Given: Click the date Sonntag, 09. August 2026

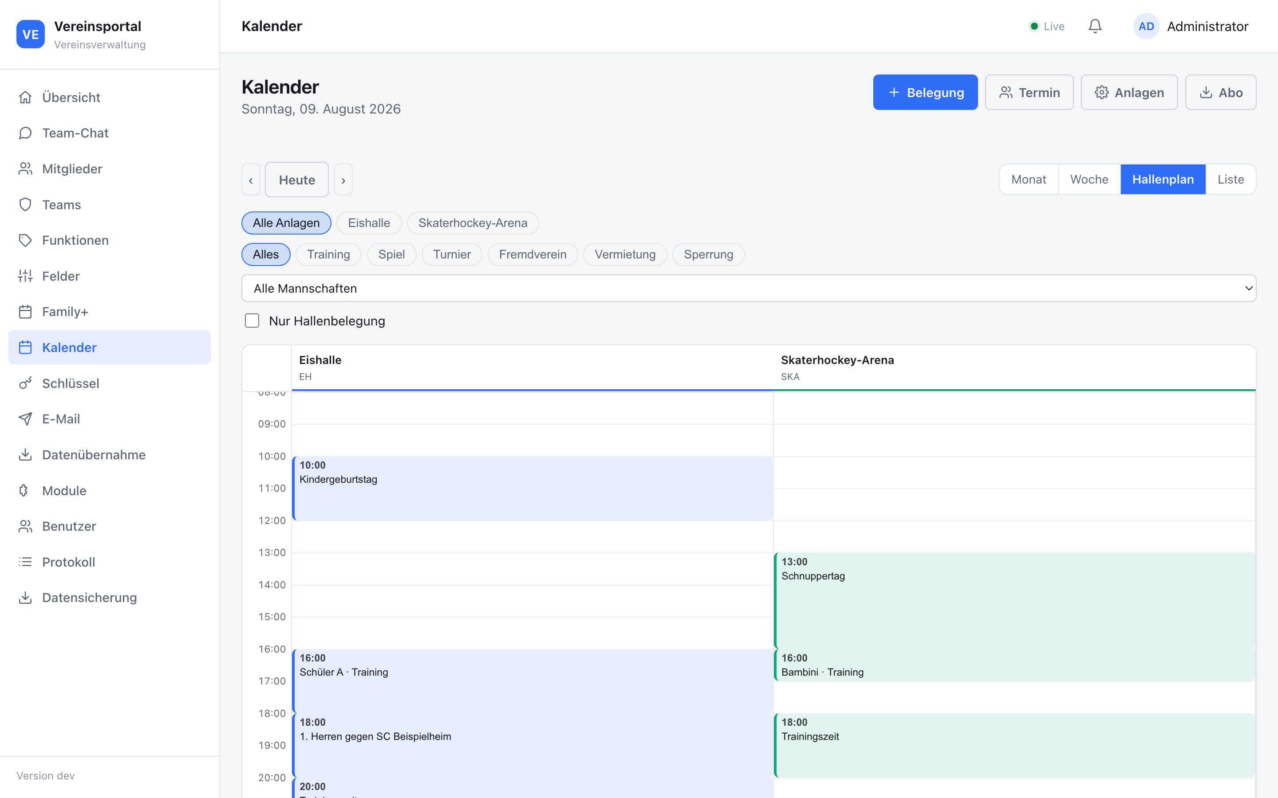Looking at the screenshot, I should (x=321, y=109).
